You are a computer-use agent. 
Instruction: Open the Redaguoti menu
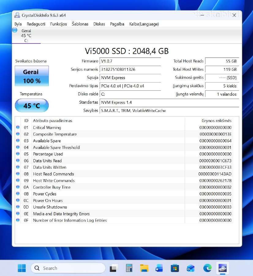click(36, 24)
